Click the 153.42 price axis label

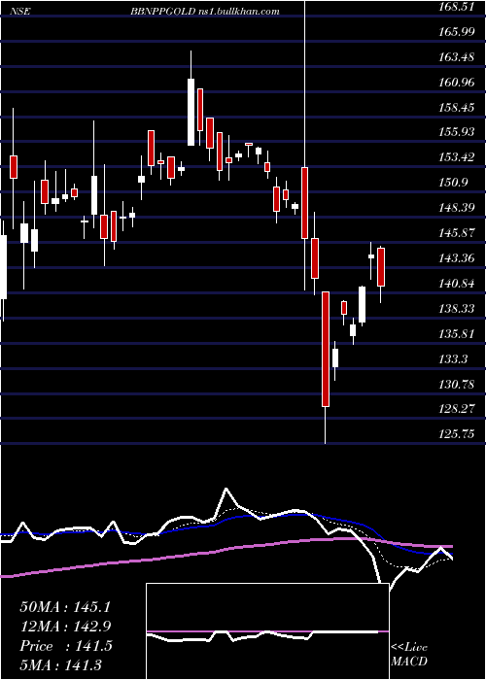[x=456, y=157]
